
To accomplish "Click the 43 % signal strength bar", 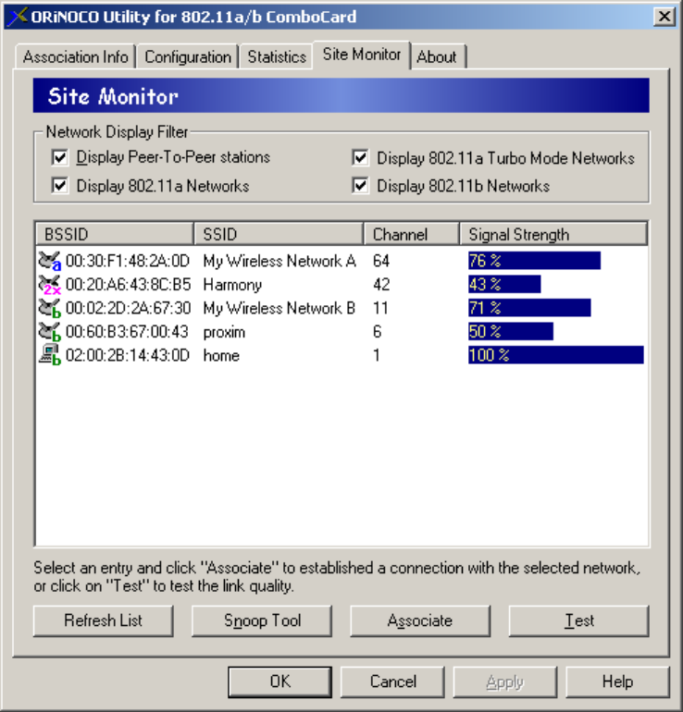I will coord(504,284).
